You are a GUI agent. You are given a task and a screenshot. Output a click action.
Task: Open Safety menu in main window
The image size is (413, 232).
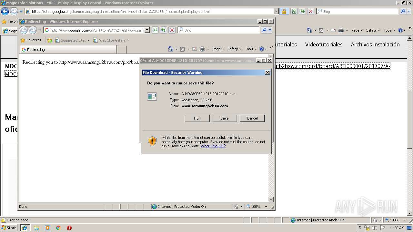373,30
